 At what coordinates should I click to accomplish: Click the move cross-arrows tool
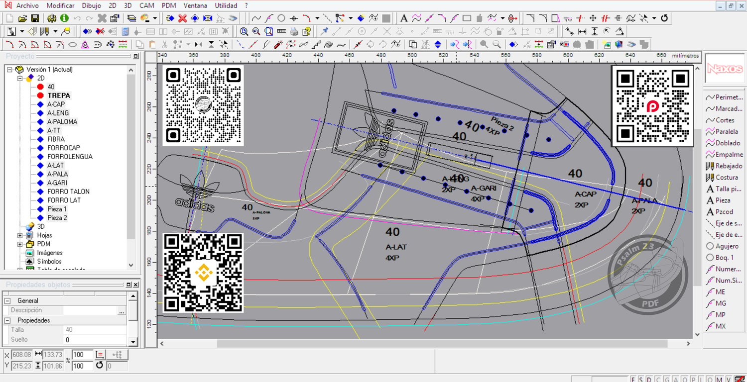[x=593, y=18]
